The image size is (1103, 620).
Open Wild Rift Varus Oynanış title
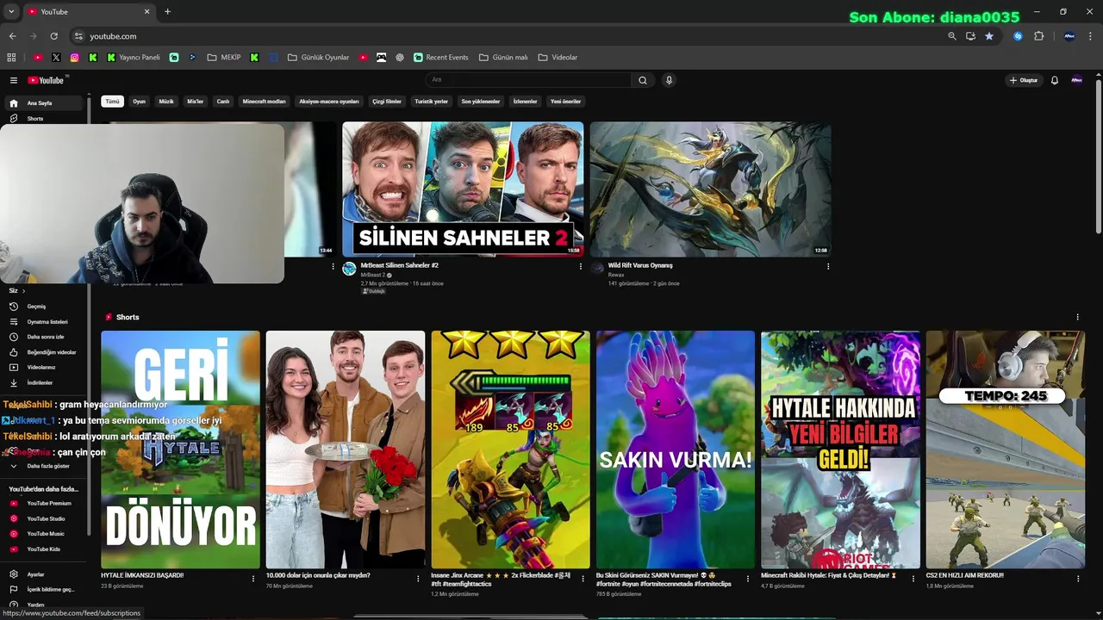[x=640, y=265]
